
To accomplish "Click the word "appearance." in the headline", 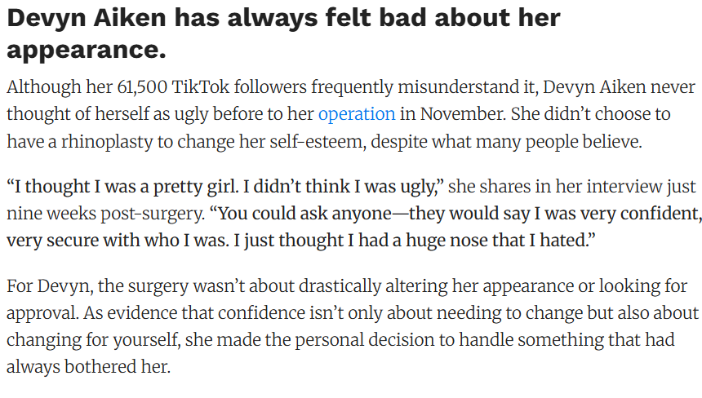I will 87,49.
